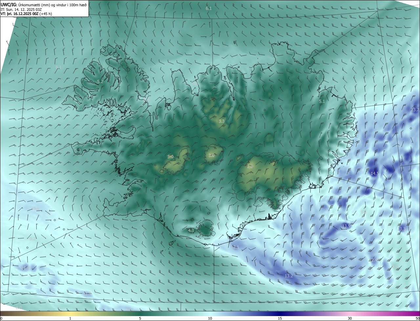Click the 8.1 value label

[58, 67]
